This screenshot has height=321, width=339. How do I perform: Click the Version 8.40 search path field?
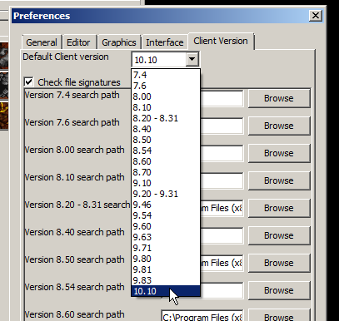click(x=222, y=235)
